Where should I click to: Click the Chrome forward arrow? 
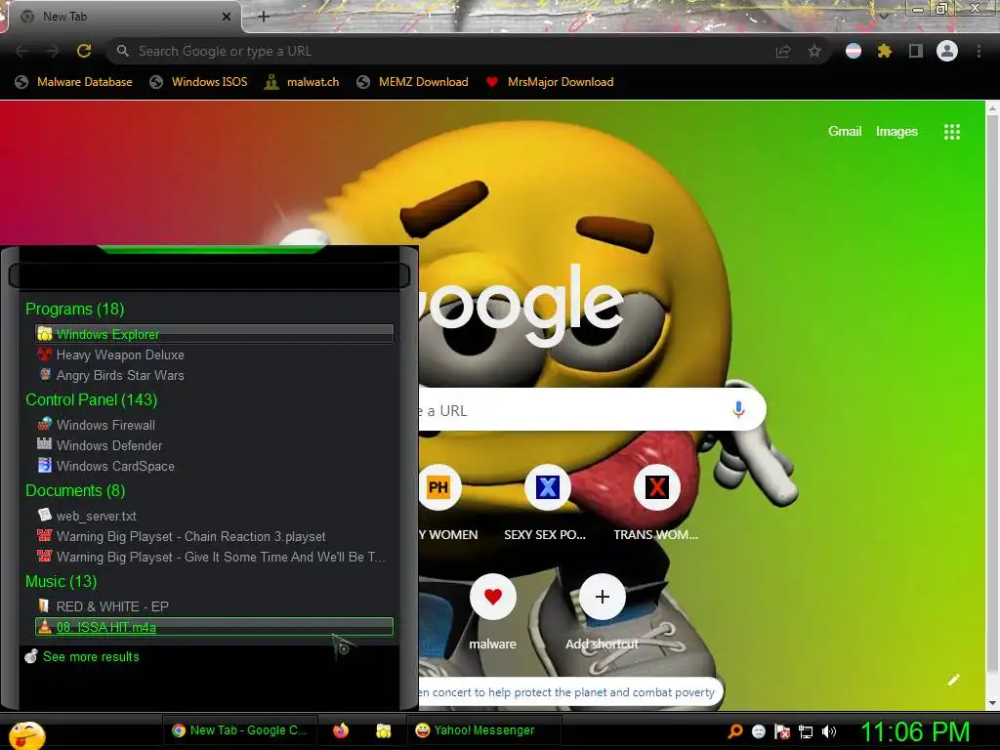(53, 51)
